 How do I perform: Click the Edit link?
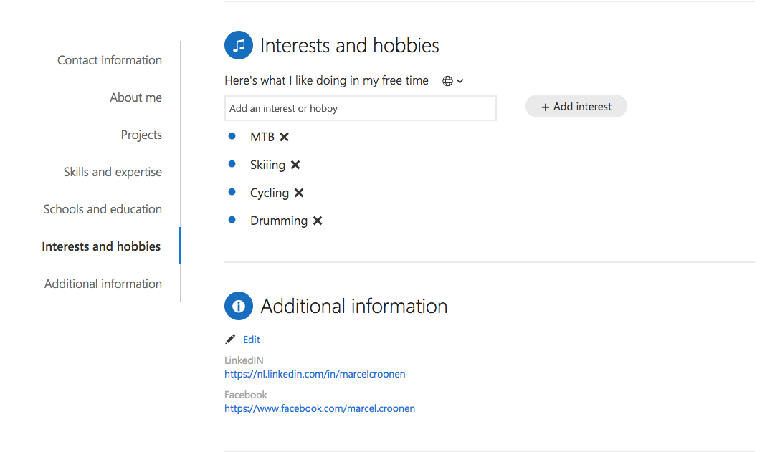click(251, 340)
